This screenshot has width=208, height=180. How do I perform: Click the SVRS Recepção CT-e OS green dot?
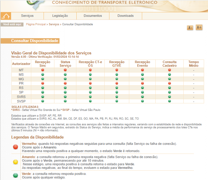coord(90,97)
